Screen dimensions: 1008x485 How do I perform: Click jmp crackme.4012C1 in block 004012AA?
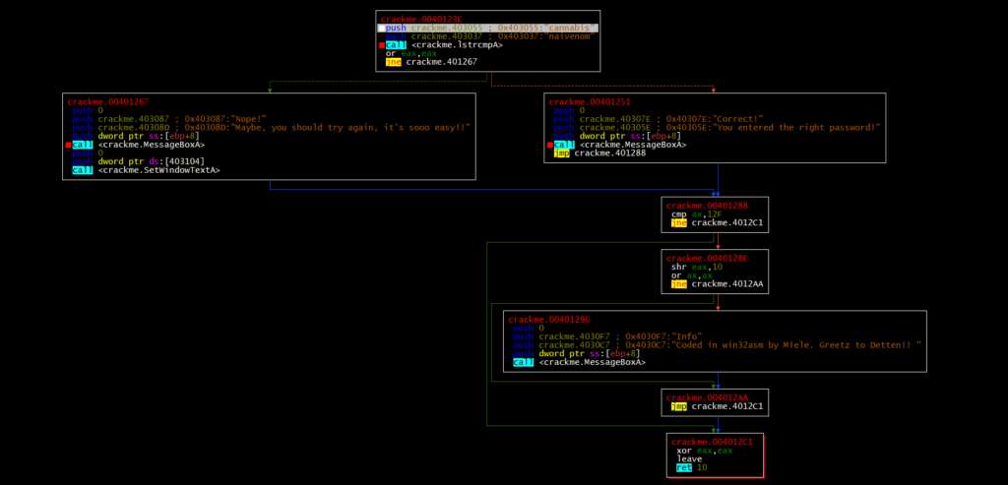coord(716,405)
